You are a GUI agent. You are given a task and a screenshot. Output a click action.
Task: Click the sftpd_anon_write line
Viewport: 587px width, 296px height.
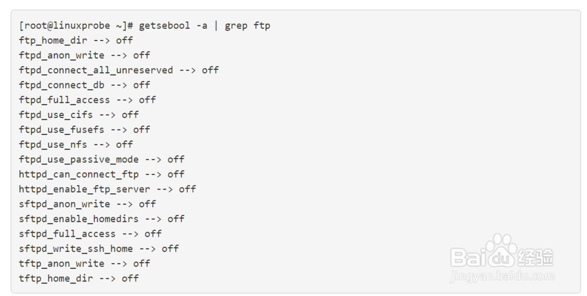click(x=87, y=204)
